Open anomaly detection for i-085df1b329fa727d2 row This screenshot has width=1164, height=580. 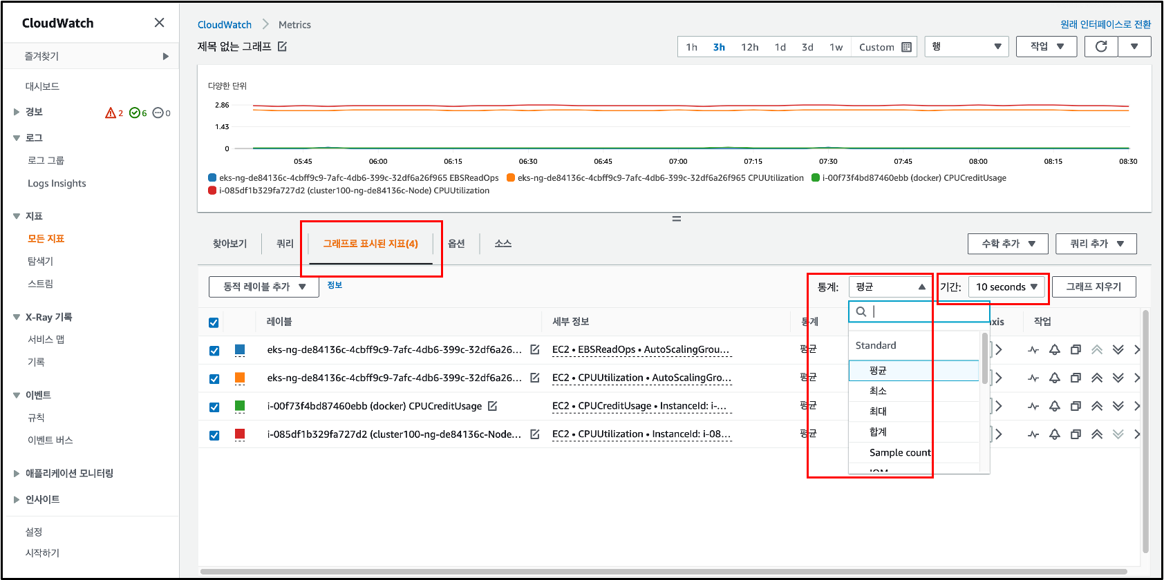coord(1033,435)
